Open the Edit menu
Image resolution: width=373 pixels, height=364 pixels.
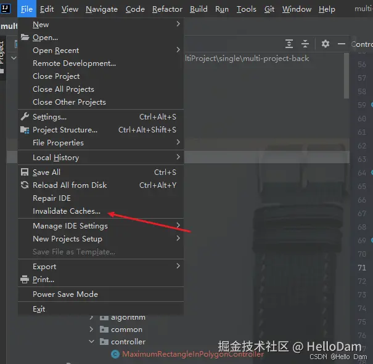coord(47,9)
